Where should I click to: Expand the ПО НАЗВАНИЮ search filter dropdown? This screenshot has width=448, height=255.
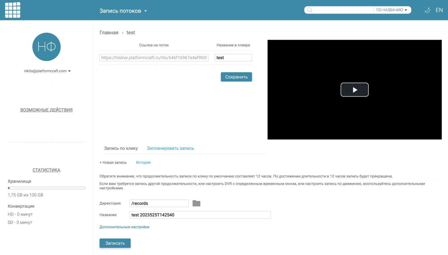click(x=392, y=10)
